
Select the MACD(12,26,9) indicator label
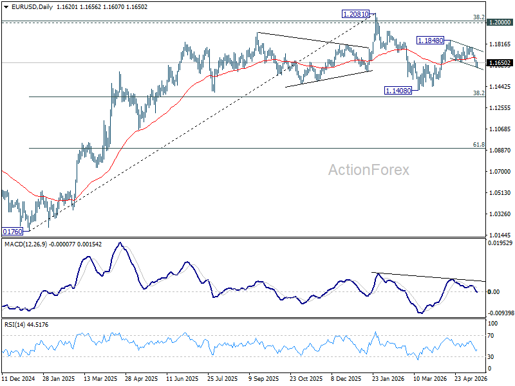[26, 244]
